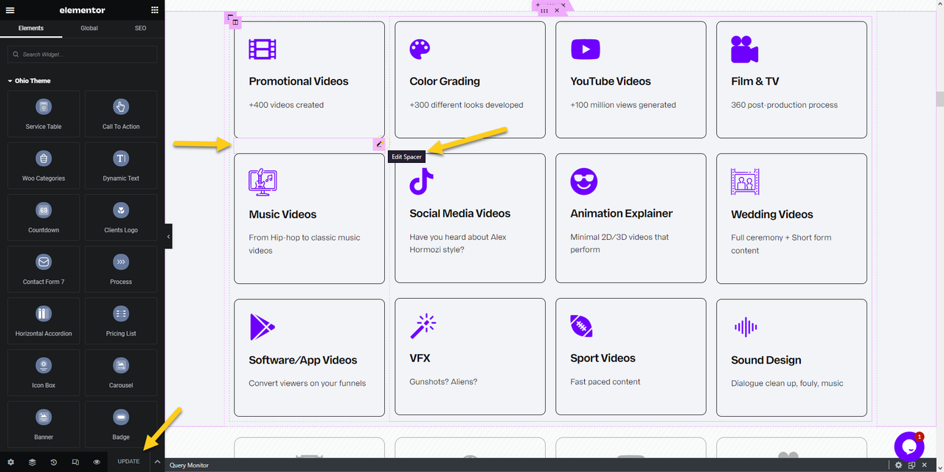Click the section drag handle dots

click(x=544, y=11)
